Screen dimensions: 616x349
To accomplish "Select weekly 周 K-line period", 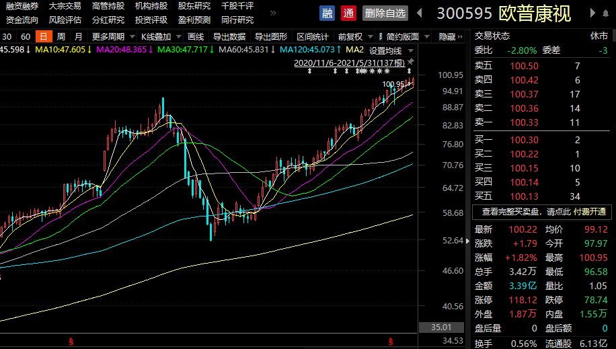I will point(61,37).
